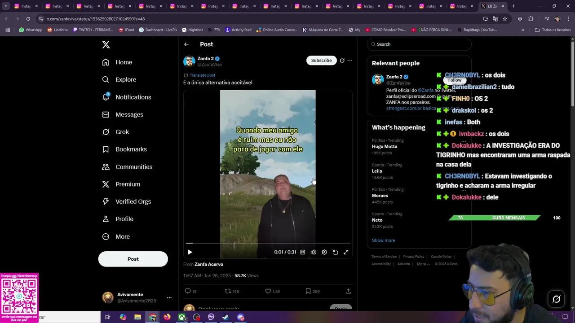Click the Grok floating button
The width and height of the screenshot is (575, 323).
[556, 299]
